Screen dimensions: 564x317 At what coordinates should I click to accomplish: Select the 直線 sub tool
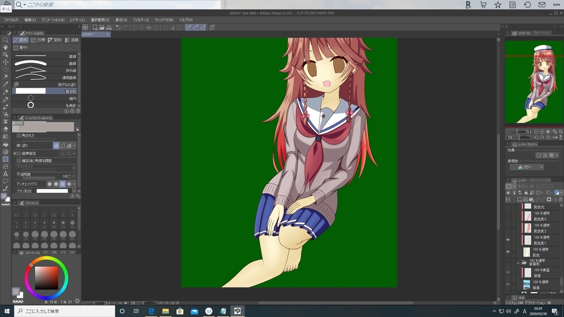click(45, 56)
